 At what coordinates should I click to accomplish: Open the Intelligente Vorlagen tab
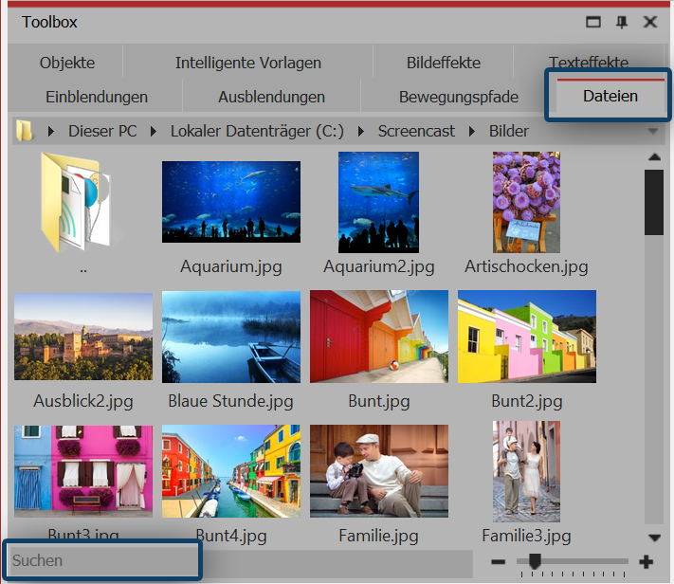coord(248,63)
